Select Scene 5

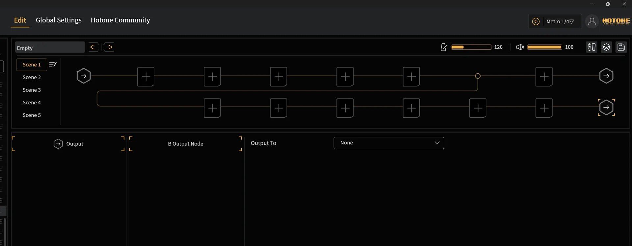tap(32, 115)
